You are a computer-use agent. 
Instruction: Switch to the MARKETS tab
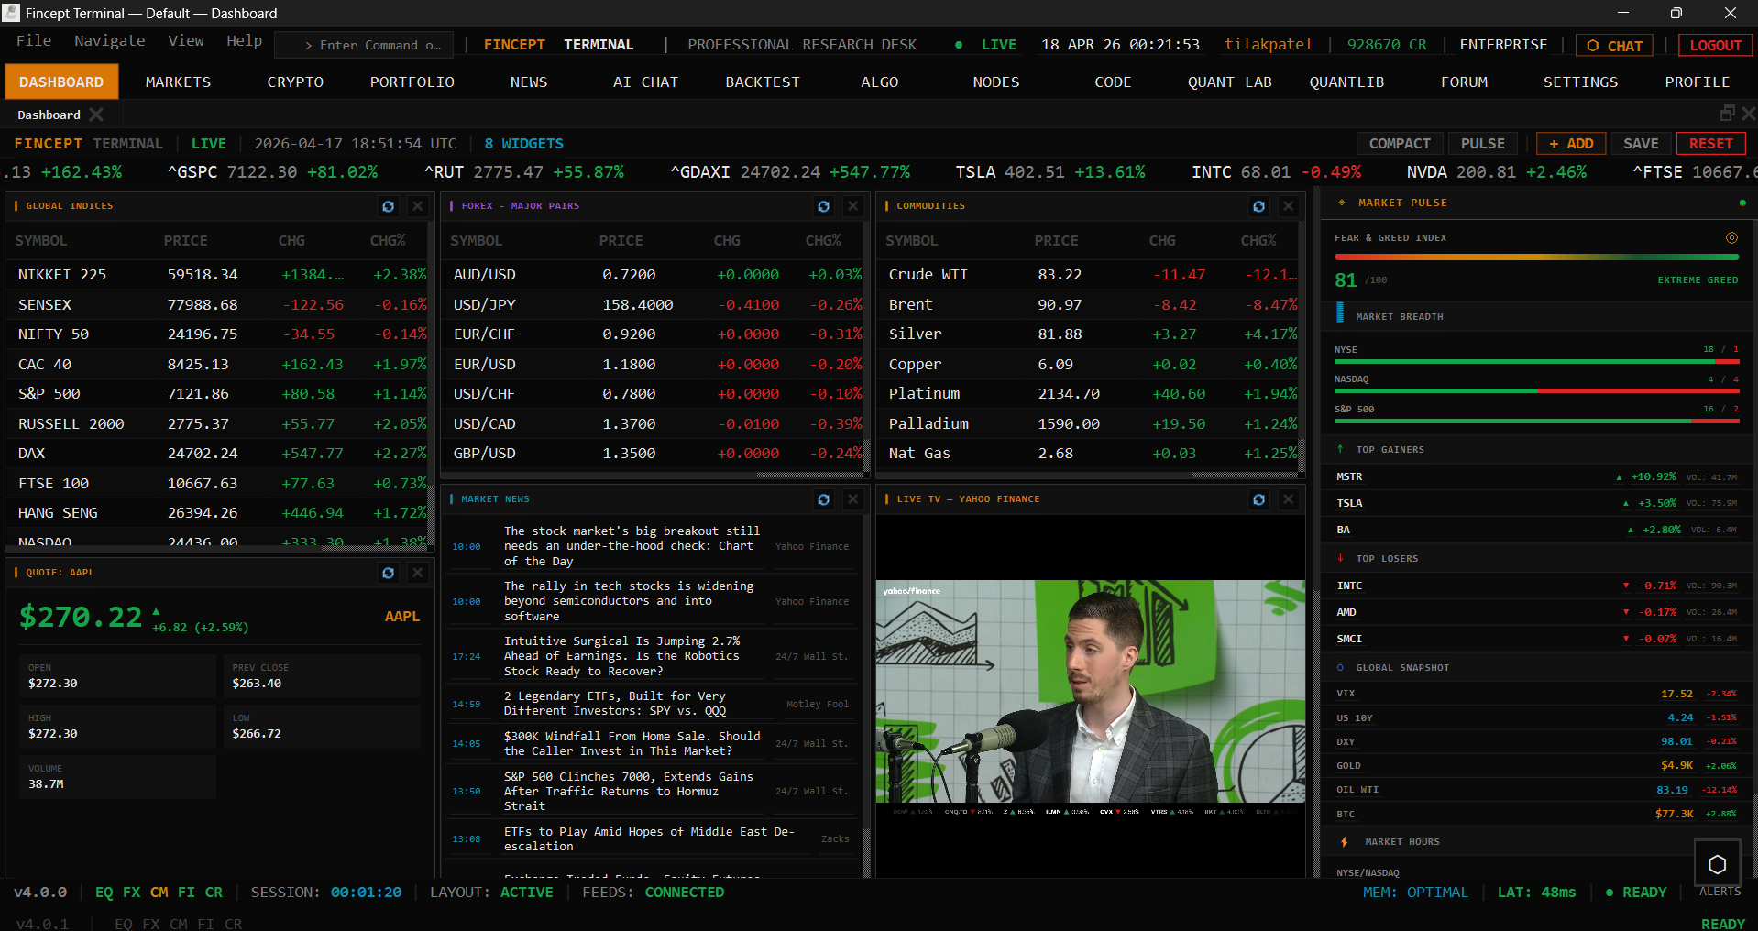178,82
